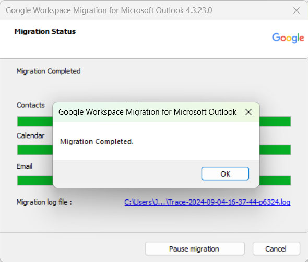Image resolution: width=308 pixels, height=262 pixels.
Task: Click the main window title with version 4.3.23.0
Action: [109, 10]
